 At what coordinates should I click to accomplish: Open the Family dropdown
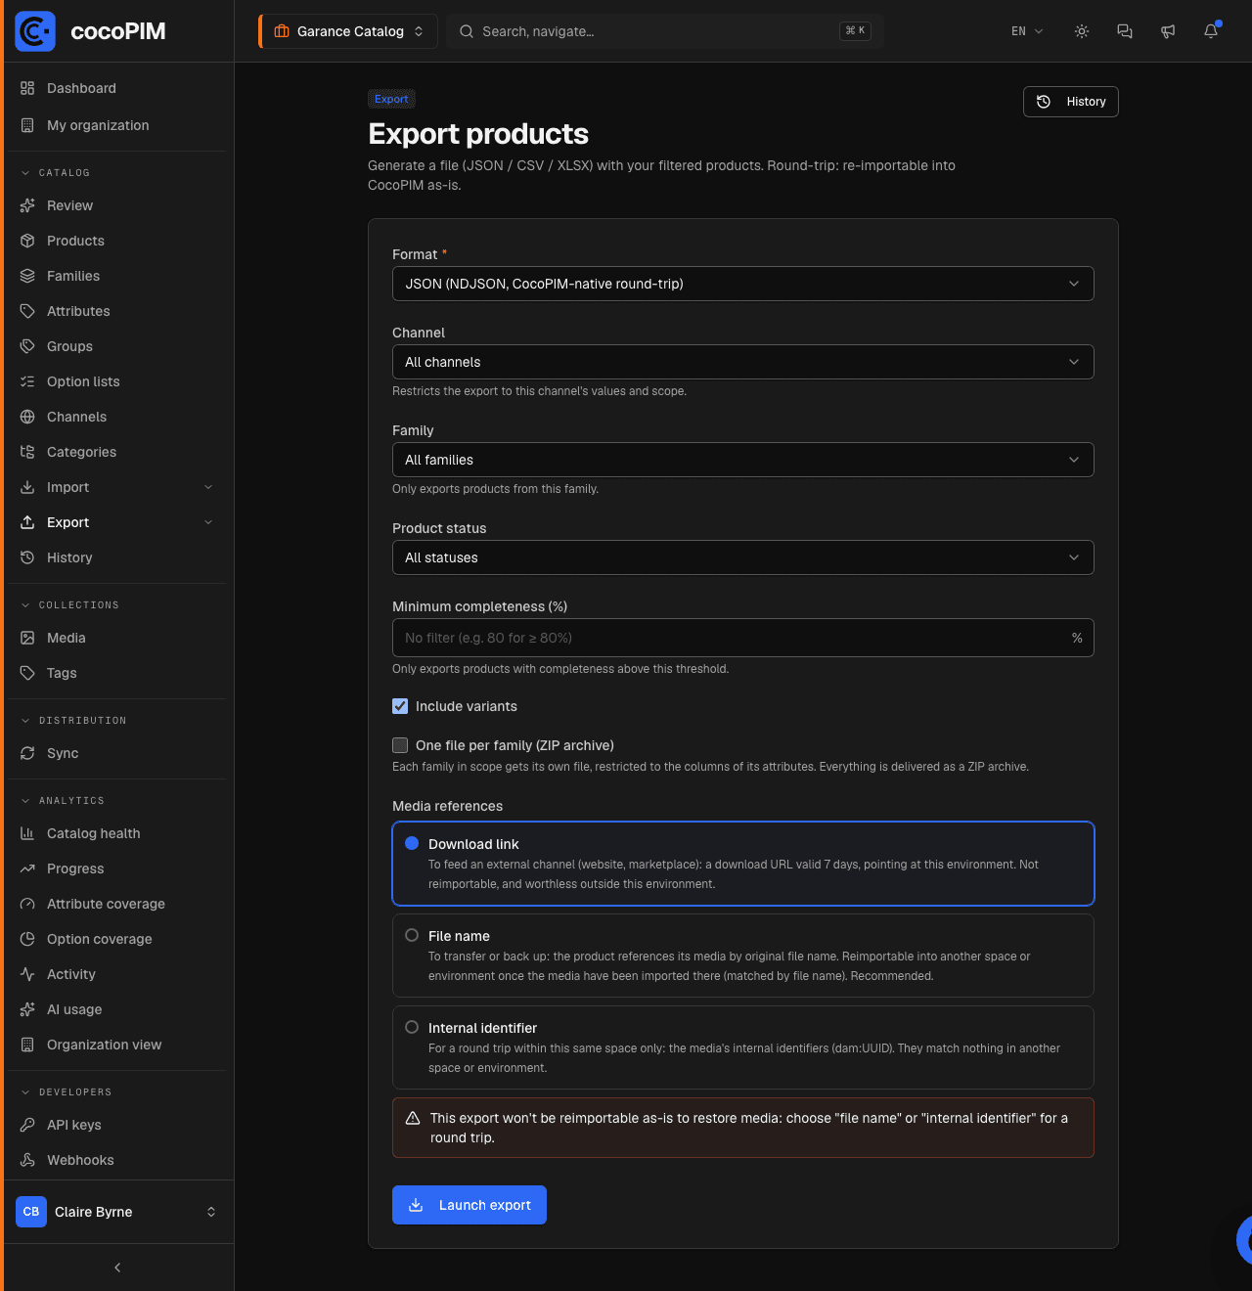pos(743,460)
